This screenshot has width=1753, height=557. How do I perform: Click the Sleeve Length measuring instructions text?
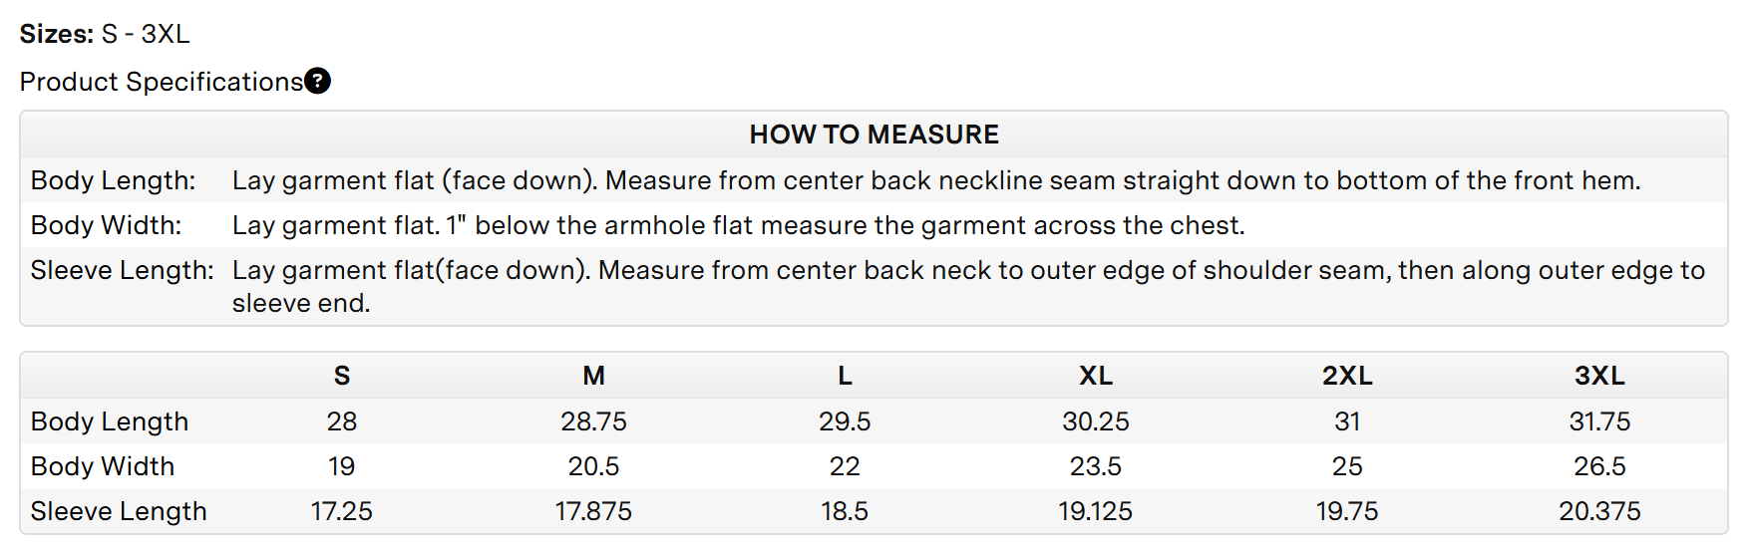(x=968, y=286)
